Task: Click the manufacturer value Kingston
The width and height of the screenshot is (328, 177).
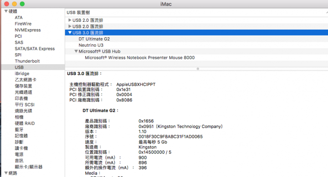Action: 148,147
